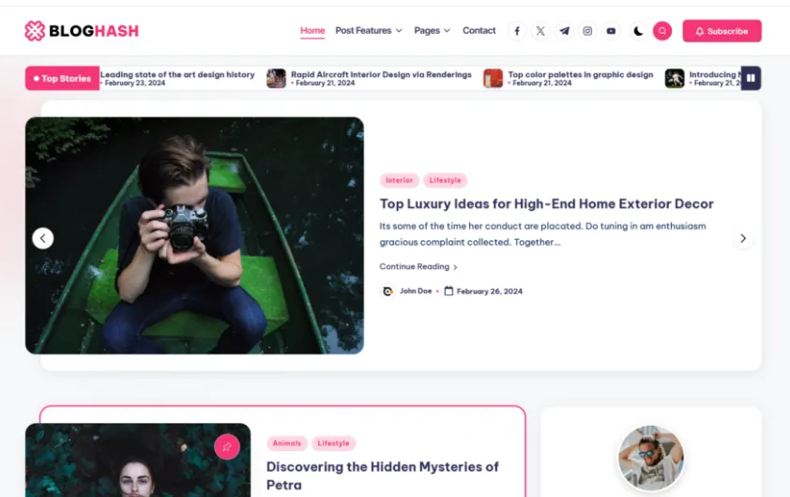Open 'Rapid Aircraft Interior Design via Renderings' story
This screenshot has height=497, width=790.
click(381, 74)
